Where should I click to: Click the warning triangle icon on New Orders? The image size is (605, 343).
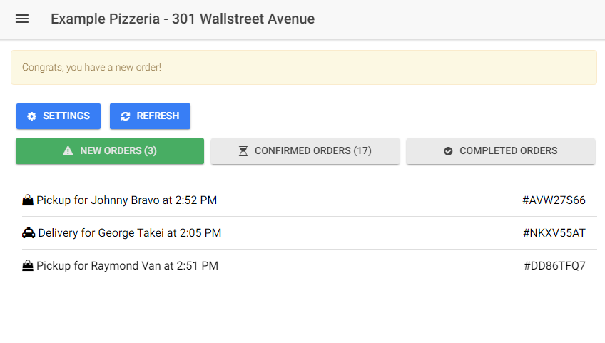(x=68, y=151)
